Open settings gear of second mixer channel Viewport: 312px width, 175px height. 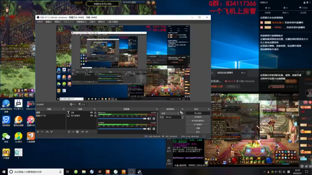(x=154, y=129)
